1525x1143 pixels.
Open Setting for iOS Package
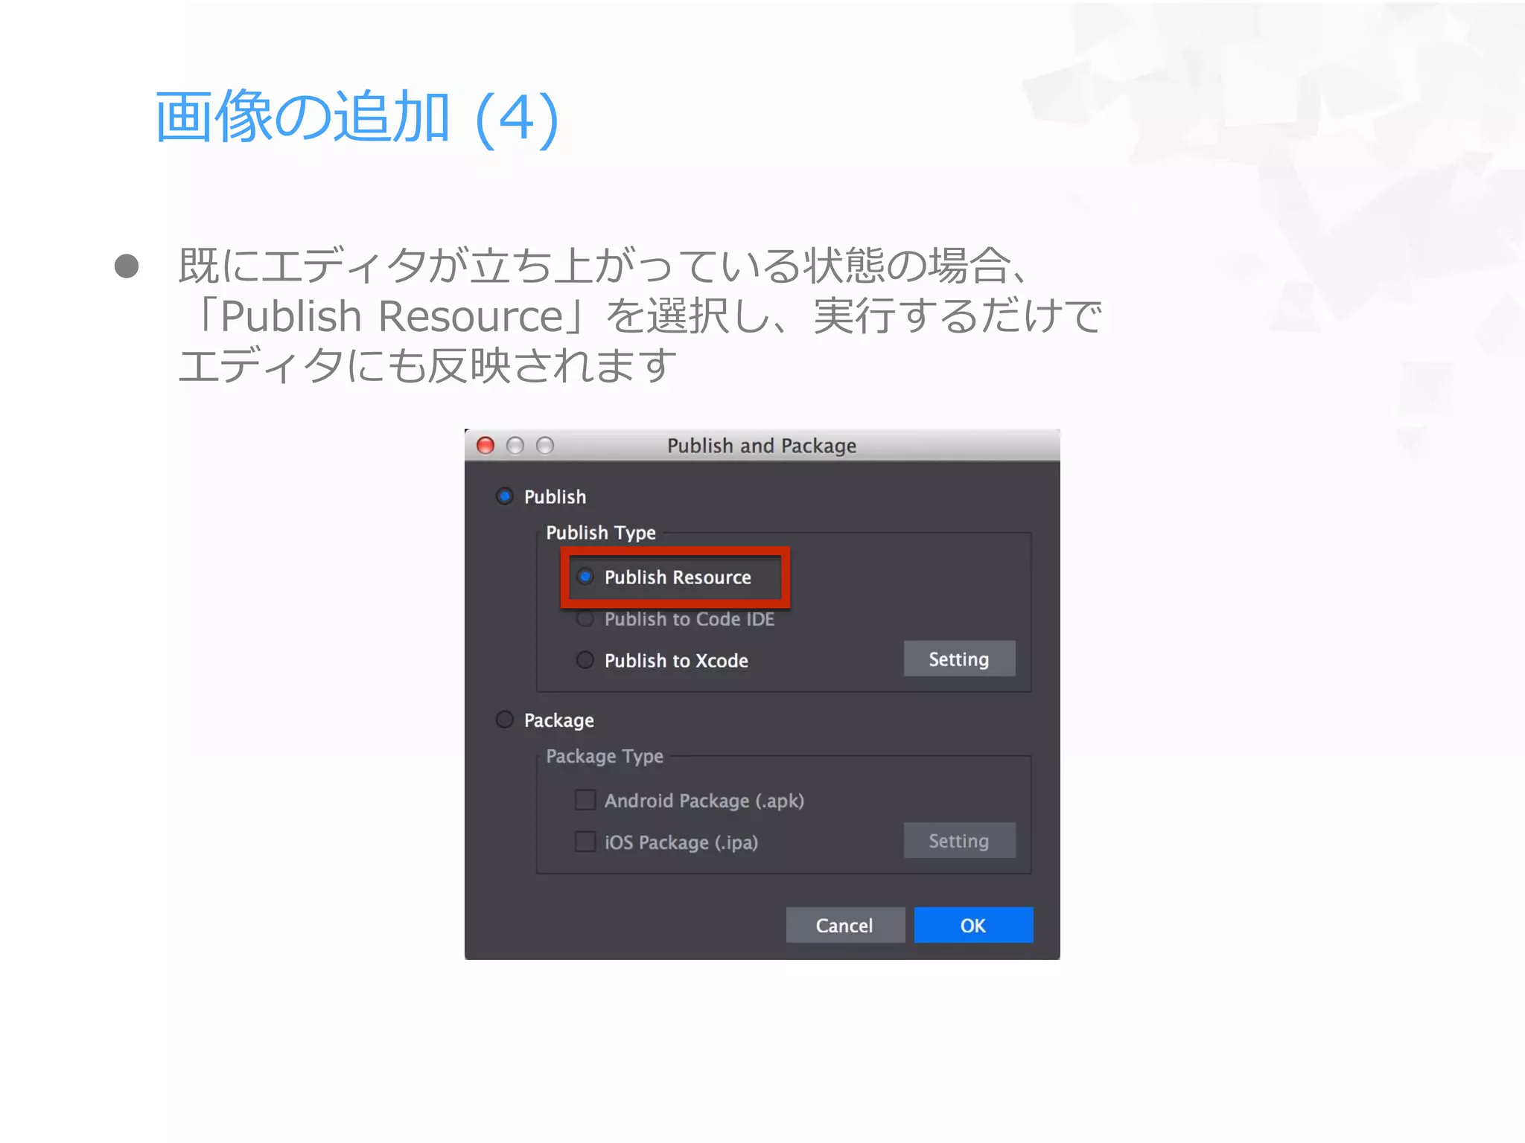pyautogui.click(x=959, y=840)
